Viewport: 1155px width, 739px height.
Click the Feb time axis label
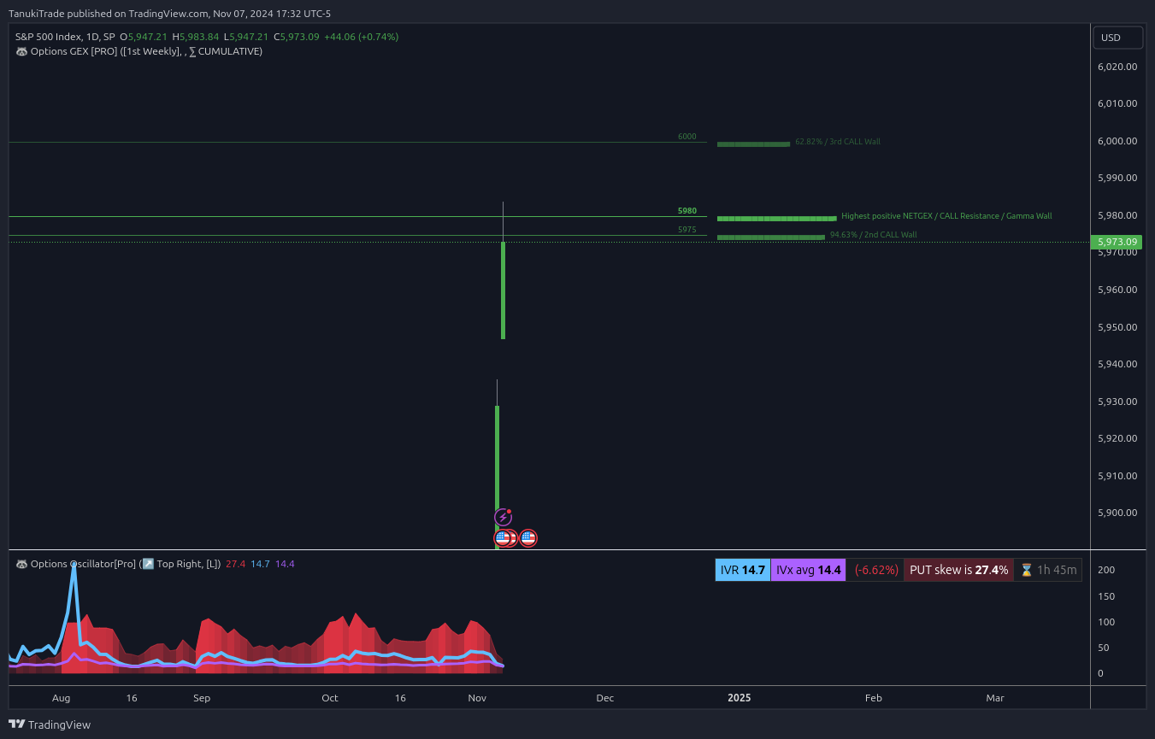[873, 698]
